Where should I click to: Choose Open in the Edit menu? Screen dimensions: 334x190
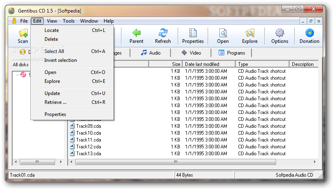[72, 72]
